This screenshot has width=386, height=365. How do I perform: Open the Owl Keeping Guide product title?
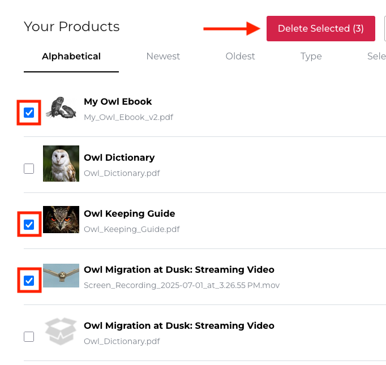tap(129, 214)
